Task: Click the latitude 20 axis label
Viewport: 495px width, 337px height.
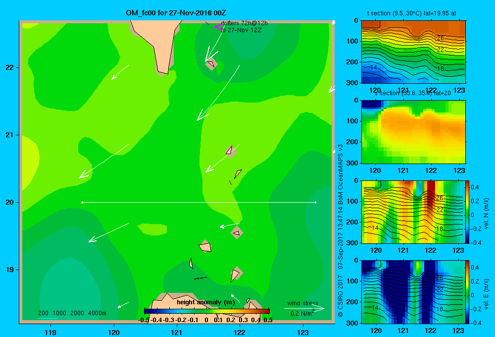Action: tap(10, 202)
